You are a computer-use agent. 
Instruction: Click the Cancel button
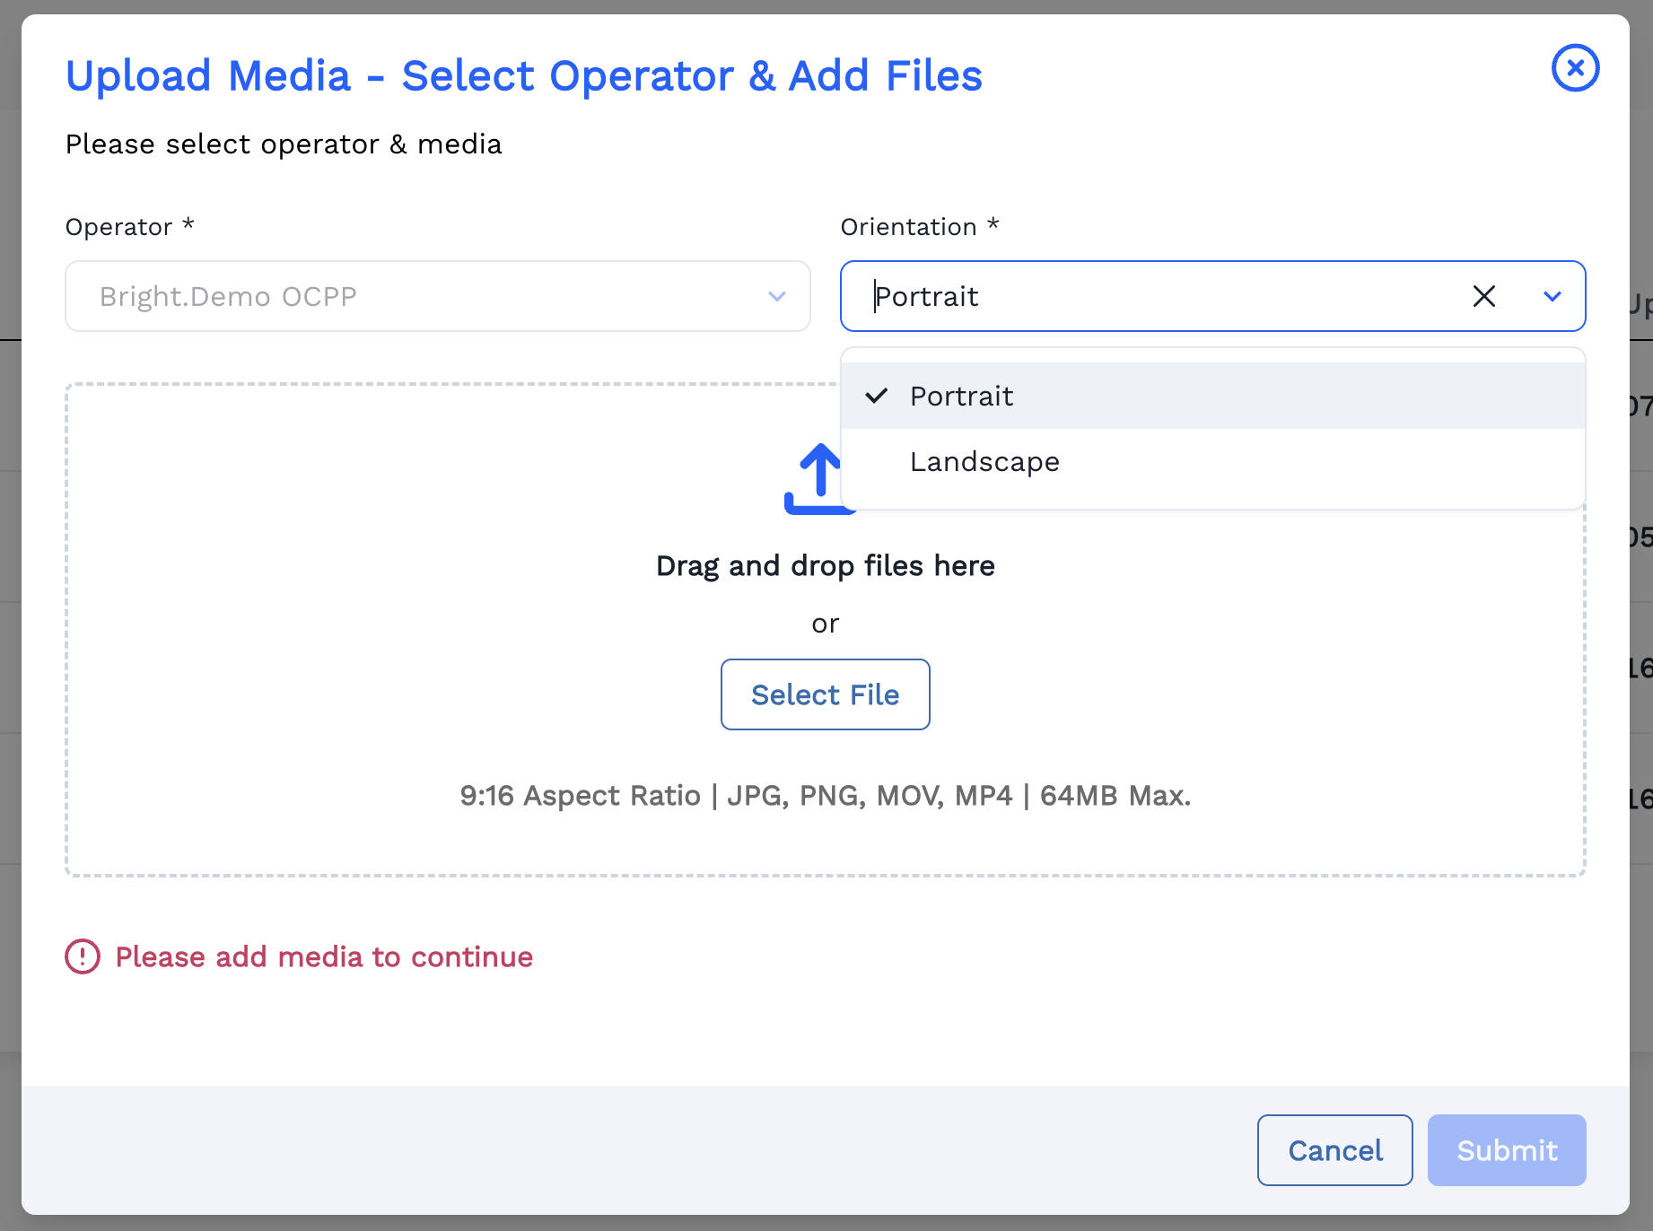[x=1334, y=1150]
